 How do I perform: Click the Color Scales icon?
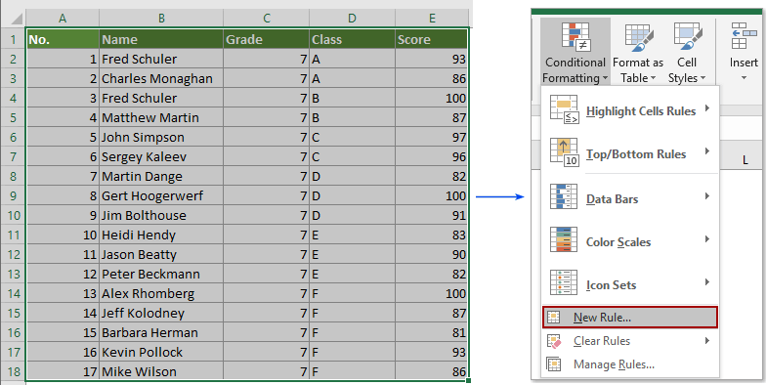coord(564,239)
